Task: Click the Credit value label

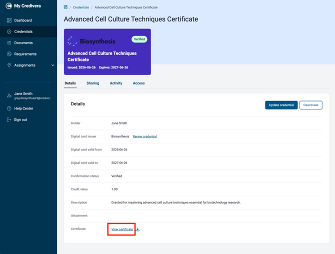Action: click(x=79, y=189)
